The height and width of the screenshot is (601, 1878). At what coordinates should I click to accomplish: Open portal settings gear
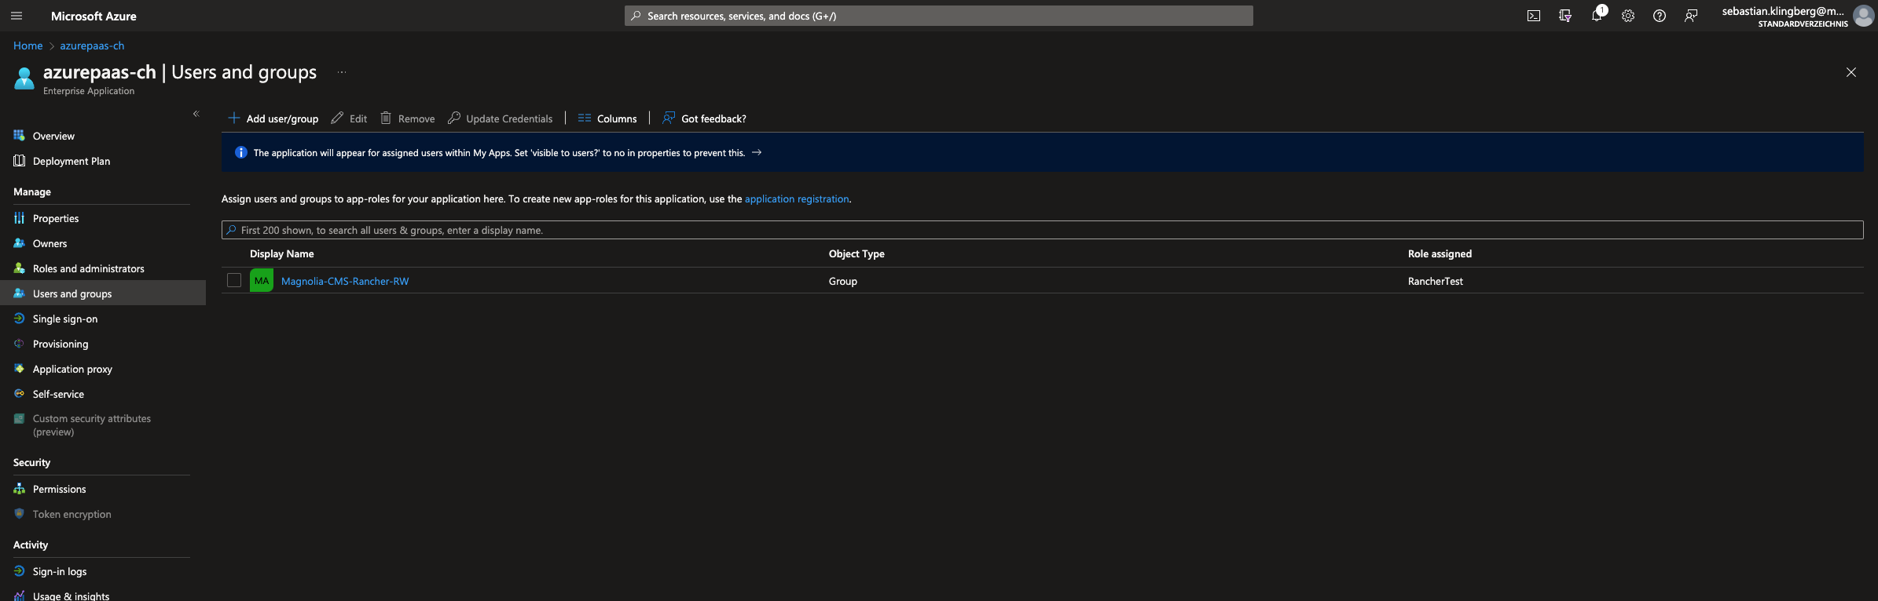coord(1627,16)
